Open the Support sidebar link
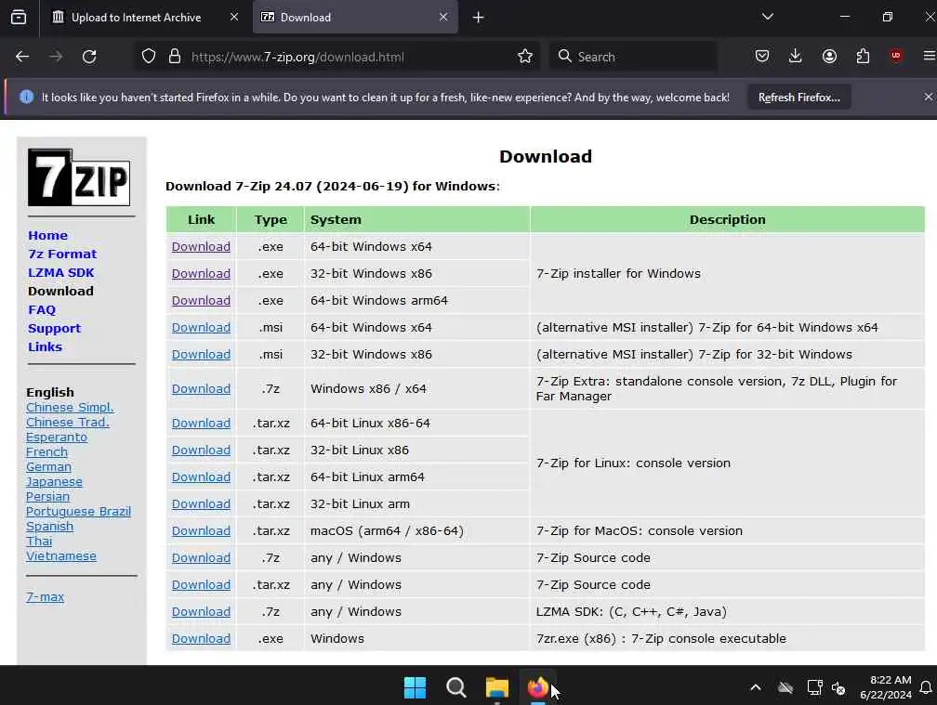This screenshot has width=937, height=705. coord(54,328)
